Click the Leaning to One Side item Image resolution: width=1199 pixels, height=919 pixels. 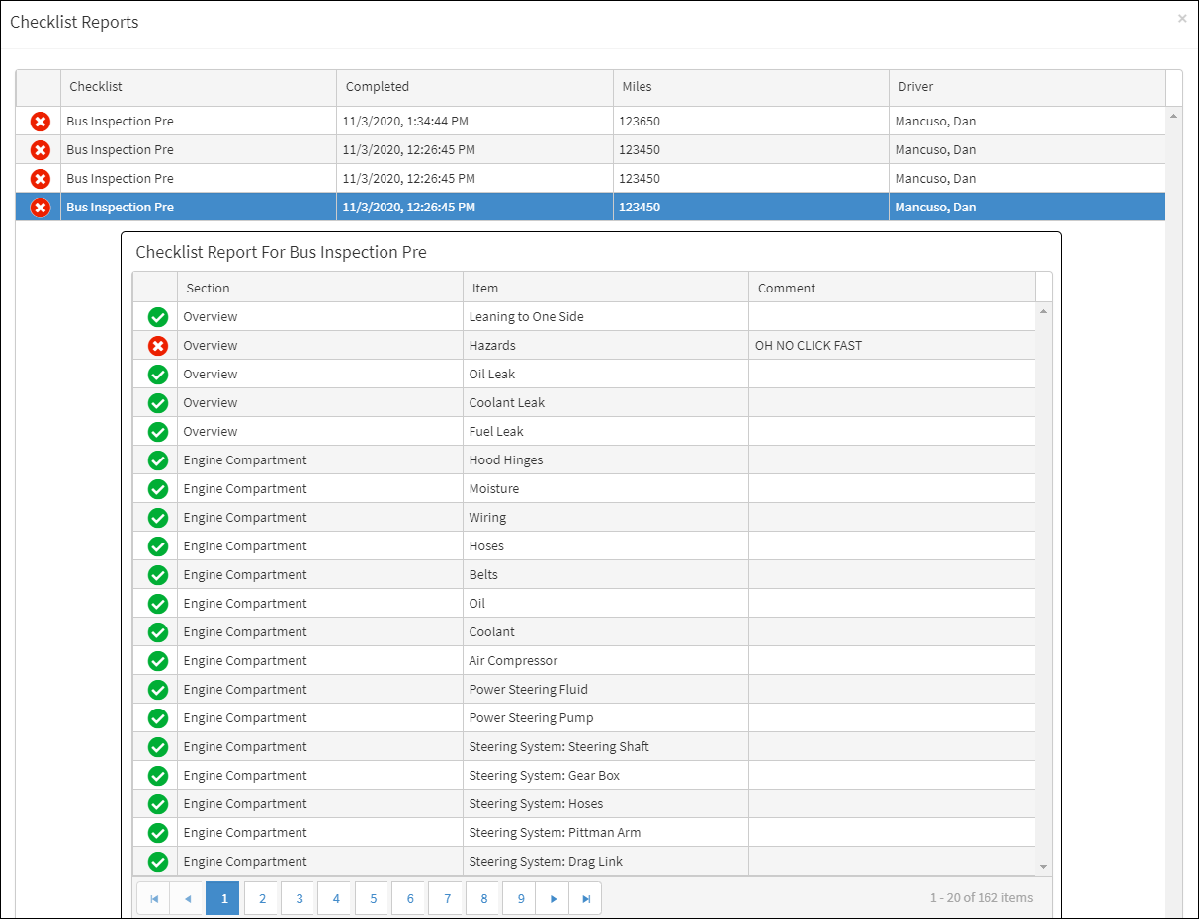[x=526, y=317]
